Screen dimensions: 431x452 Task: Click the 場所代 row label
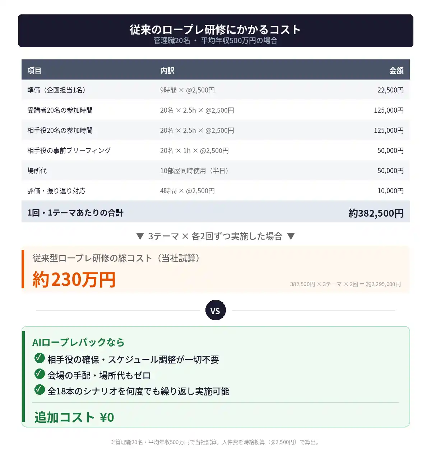coord(37,171)
